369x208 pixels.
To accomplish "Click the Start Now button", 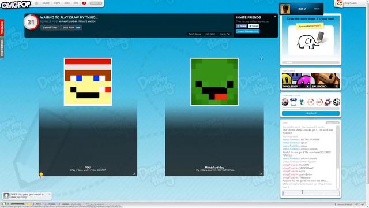I will 71,28.
